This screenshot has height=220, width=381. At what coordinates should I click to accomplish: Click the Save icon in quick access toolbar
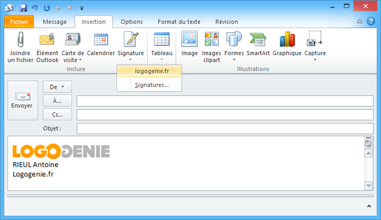point(23,8)
